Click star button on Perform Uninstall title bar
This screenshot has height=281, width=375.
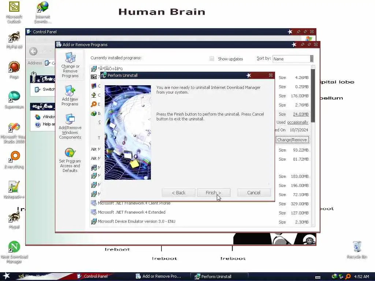(x=249, y=75)
